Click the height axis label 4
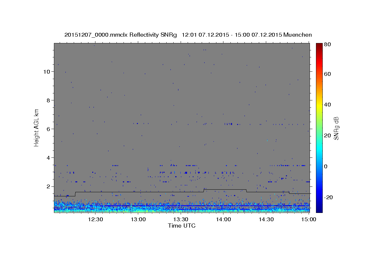 tap(48, 158)
